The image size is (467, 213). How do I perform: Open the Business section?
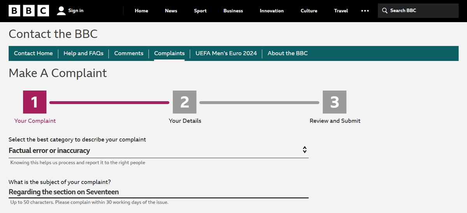click(233, 11)
